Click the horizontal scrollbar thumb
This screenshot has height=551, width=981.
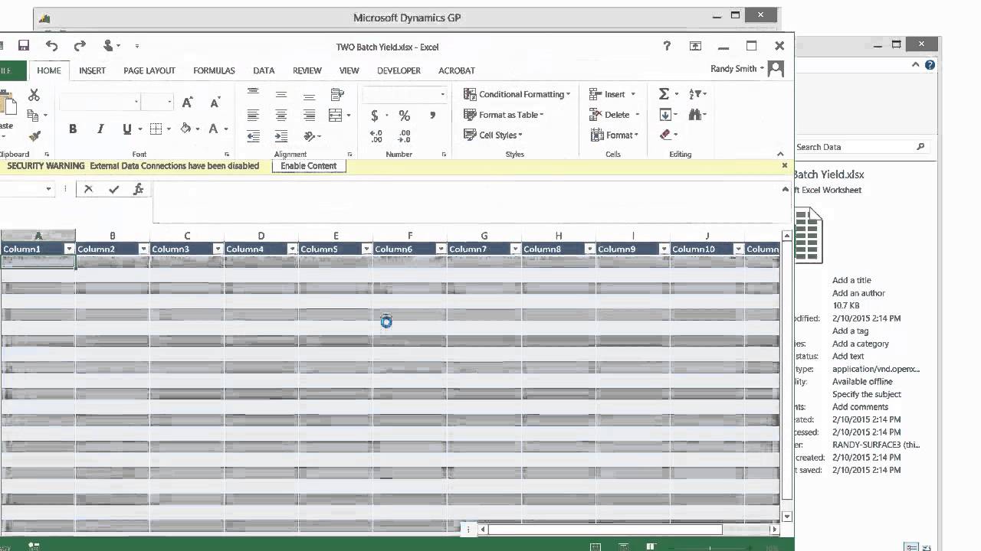pos(605,529)
